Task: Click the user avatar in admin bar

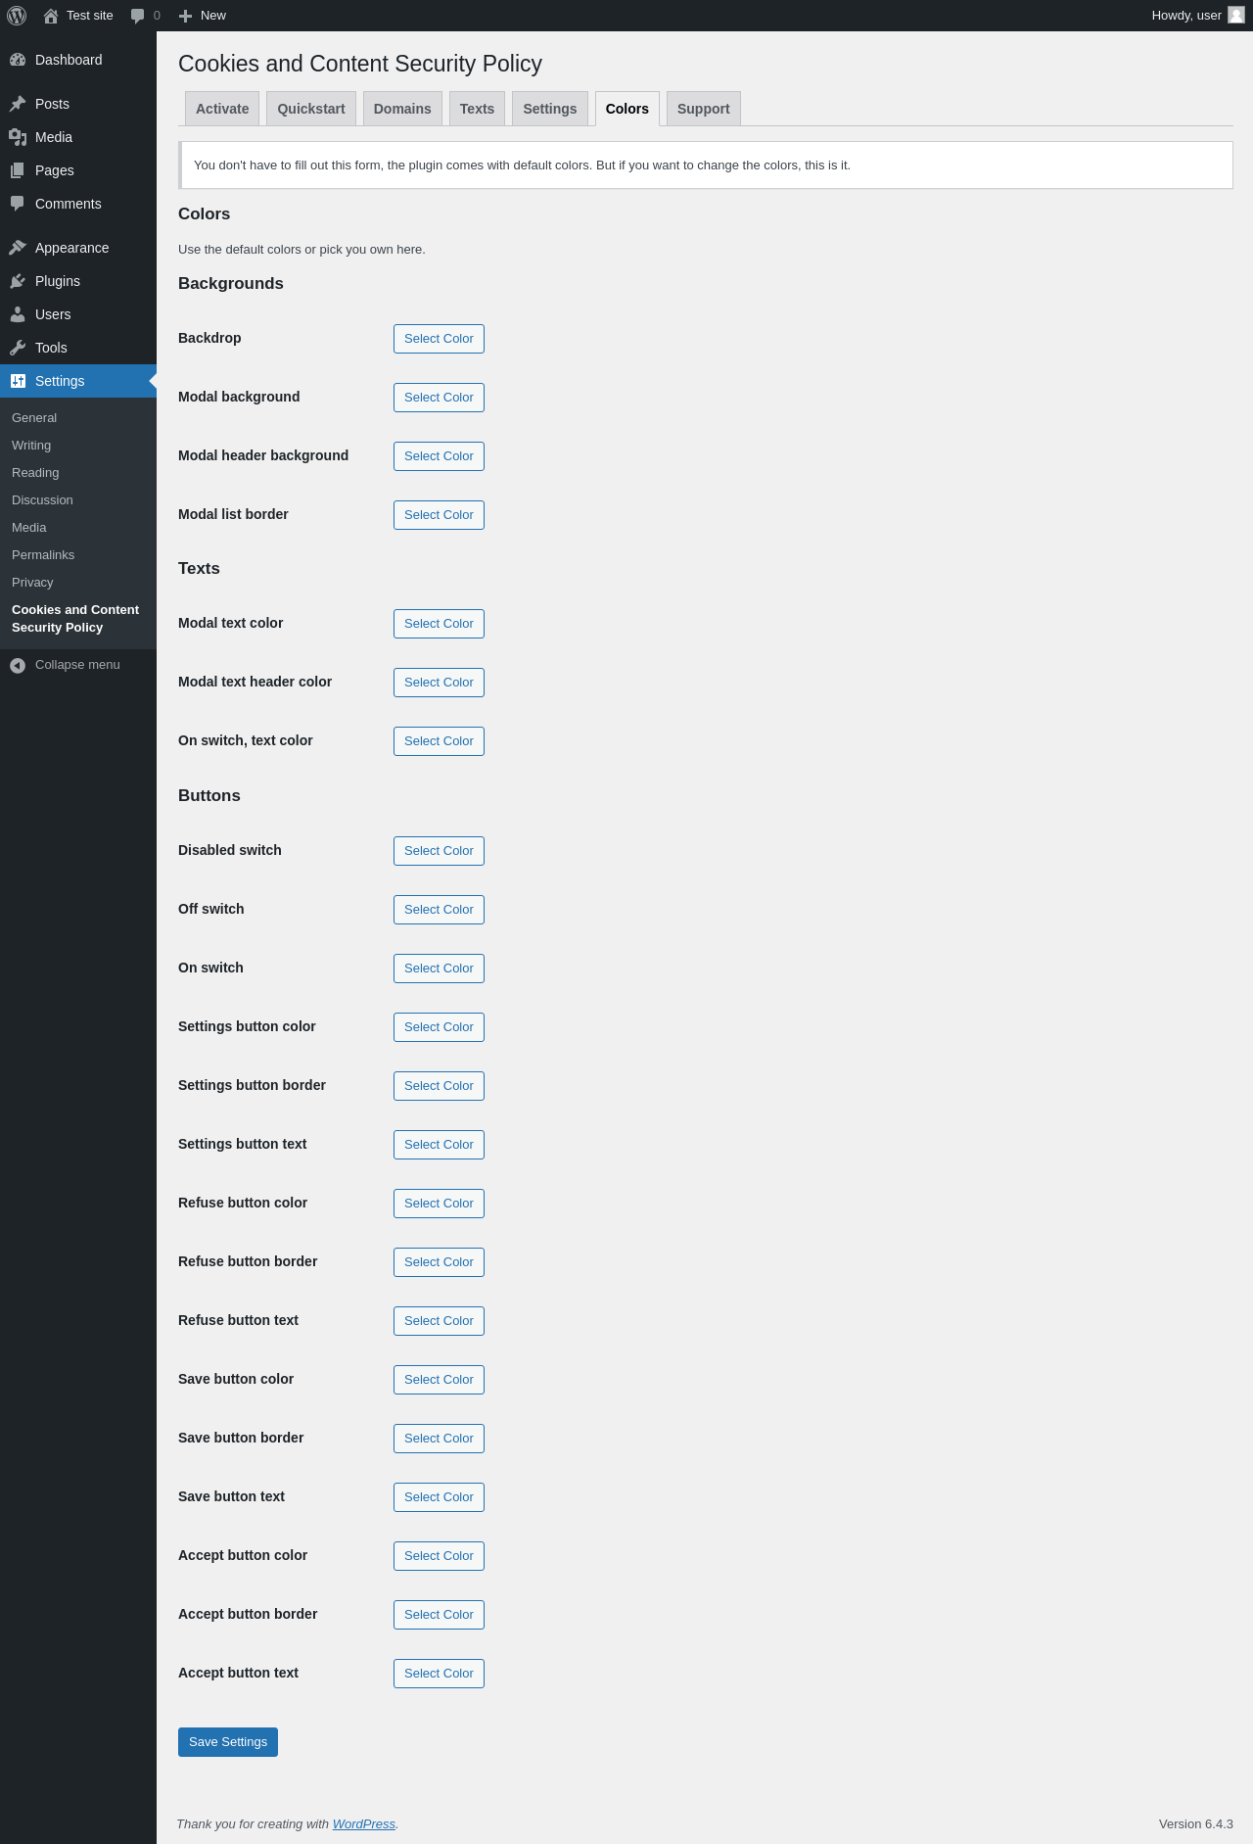Action: pyautogui.click(x=1236, y=16)
